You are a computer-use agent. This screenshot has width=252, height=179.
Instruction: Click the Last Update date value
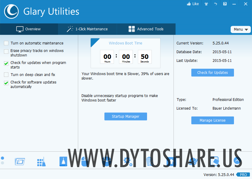pos(222,61)
